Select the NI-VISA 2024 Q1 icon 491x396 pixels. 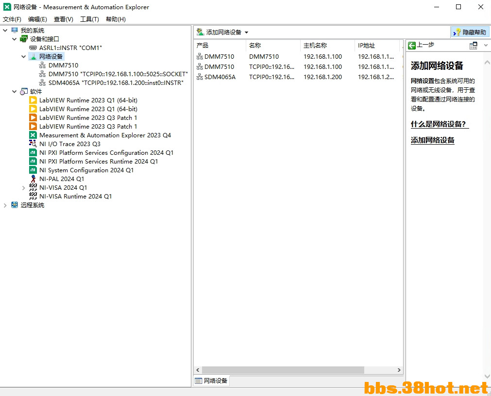click(33, 188)
